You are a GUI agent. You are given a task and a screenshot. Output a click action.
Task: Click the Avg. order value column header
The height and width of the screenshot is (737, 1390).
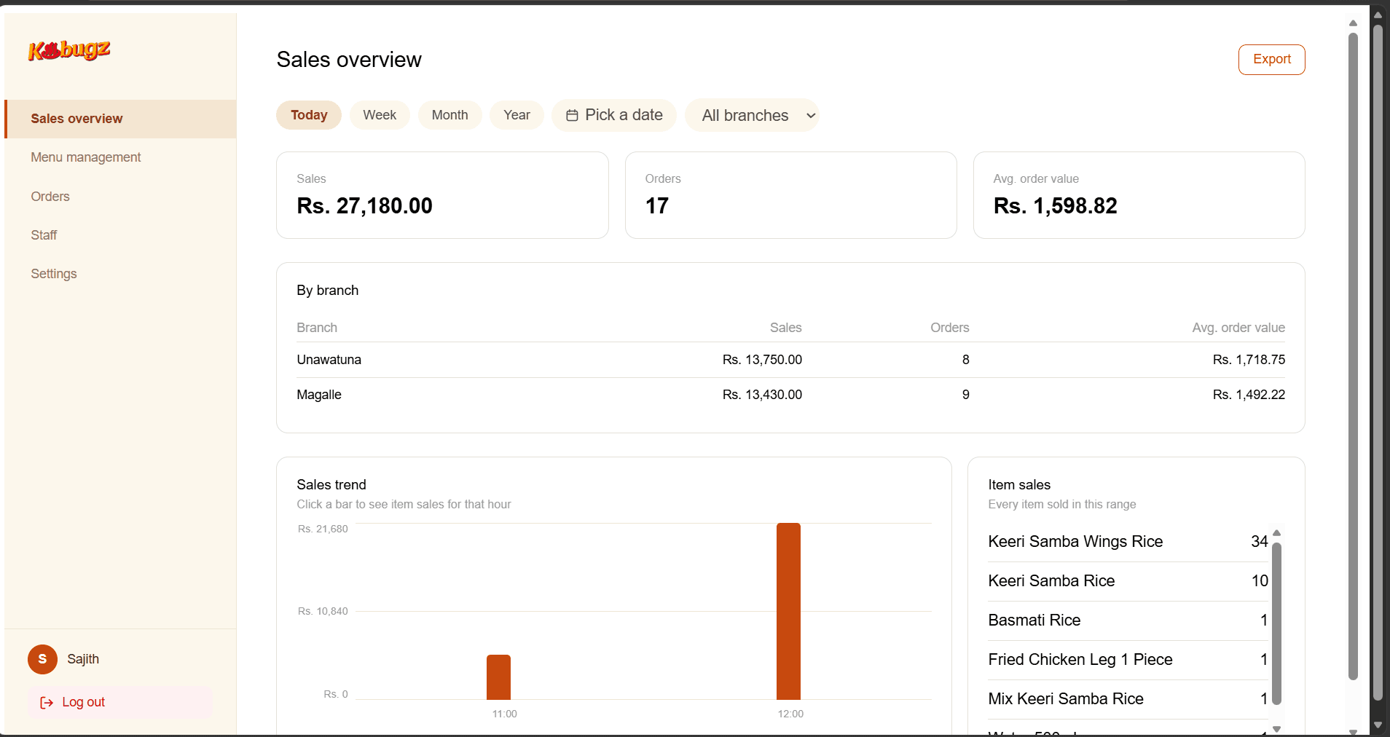(1238, 328)
